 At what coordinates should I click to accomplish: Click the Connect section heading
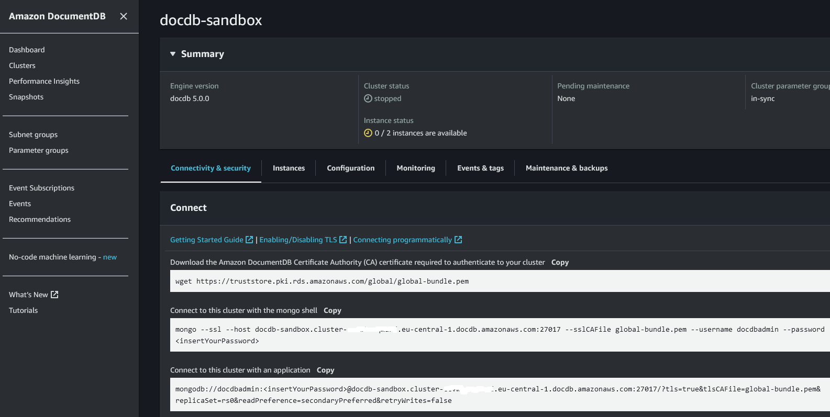tap(189, 208)
